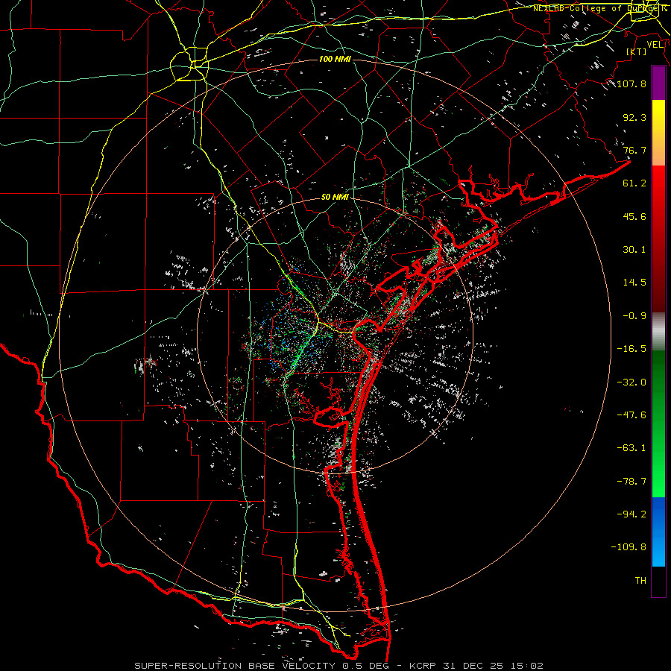Select the NEXLAB-College of DuPage credit text
This screenshot has width=671, height=671.
(x=599, y=8)
